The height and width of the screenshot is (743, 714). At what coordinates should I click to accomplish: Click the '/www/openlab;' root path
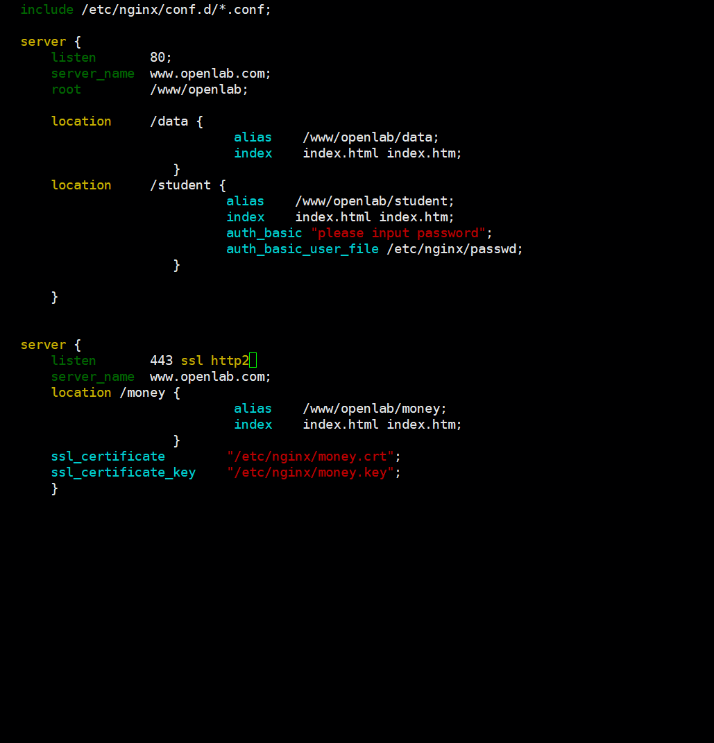[199, 89]
